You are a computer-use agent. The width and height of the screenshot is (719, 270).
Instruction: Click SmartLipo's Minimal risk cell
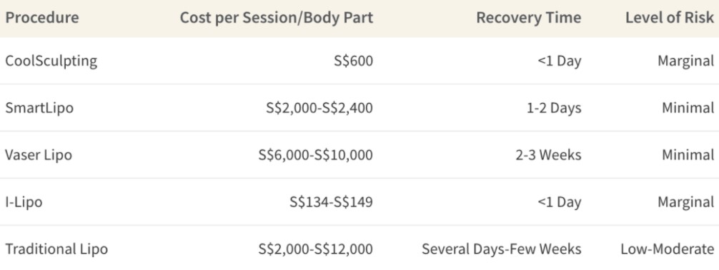pos(688,108)
